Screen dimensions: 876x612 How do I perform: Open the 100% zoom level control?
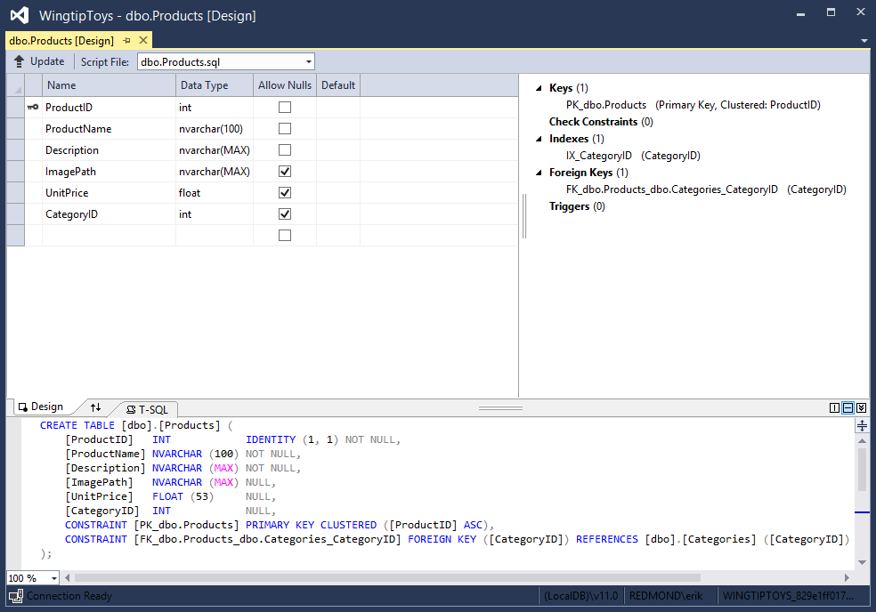[33, 578]
